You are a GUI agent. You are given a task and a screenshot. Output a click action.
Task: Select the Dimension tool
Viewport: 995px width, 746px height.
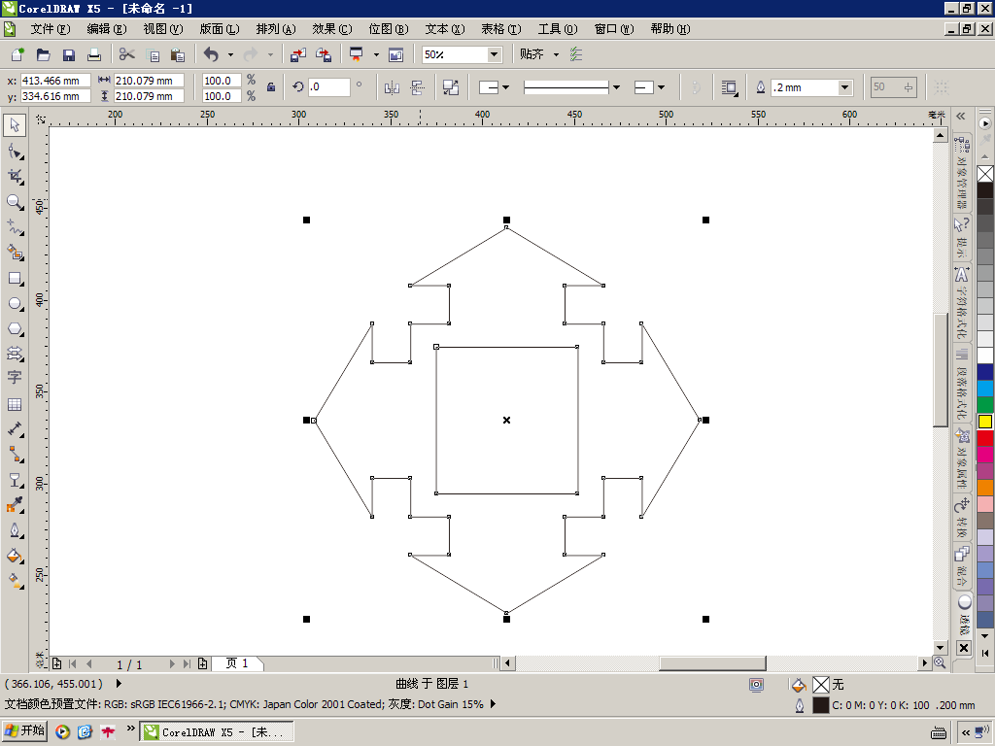pyautogui.click(x=15, y=429)
